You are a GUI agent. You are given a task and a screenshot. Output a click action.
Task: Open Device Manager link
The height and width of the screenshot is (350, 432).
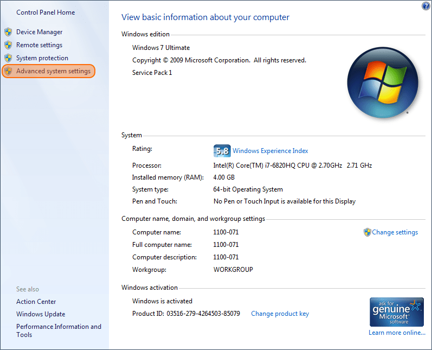pyautogui.click(x=40, y=32)
